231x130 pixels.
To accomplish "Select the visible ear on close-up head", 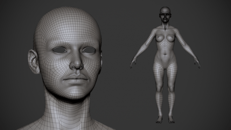I will click(x=34, y=62).
